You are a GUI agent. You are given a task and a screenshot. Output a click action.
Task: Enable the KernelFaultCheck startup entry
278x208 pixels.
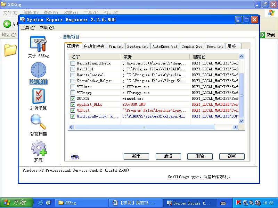click(x=73, y=63)
